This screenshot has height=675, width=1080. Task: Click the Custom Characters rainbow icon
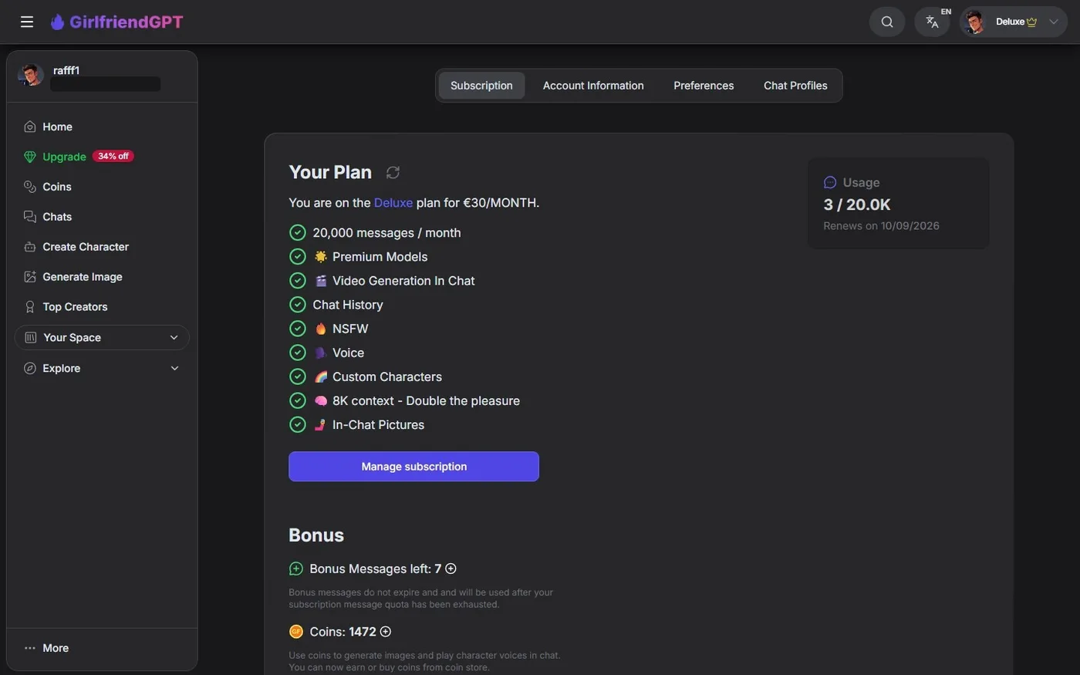click(x=321, y=376)
